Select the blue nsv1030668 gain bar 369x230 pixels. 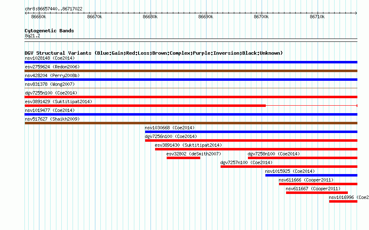[x=251, y=132]
